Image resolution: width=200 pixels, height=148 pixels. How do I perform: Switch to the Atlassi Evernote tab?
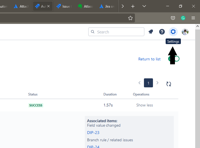click(86, 6)
